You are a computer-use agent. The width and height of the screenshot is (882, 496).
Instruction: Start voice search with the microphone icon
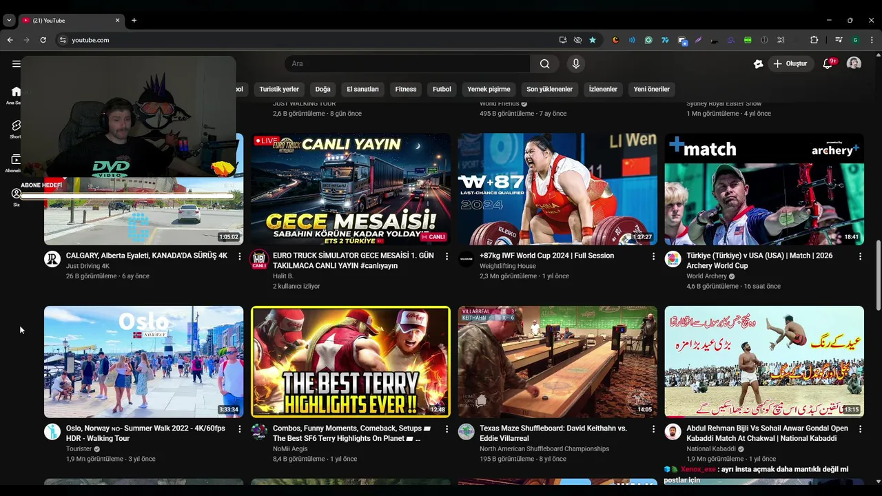[576, 63]
